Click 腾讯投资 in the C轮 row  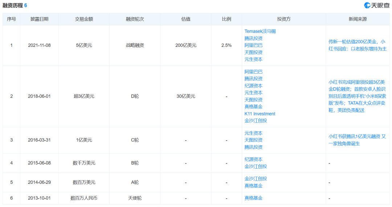coord(253,147)
